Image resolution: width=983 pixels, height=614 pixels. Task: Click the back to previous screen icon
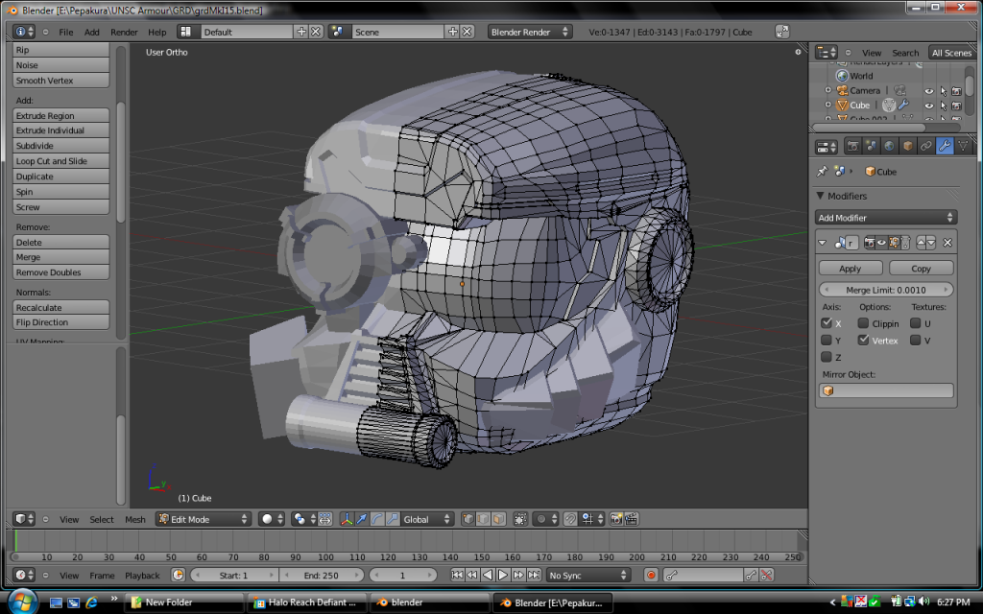781,32
